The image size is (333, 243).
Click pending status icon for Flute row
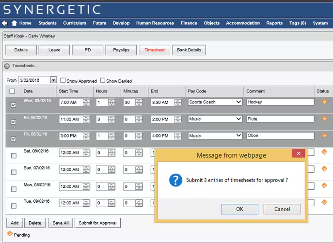click(324, 118)
